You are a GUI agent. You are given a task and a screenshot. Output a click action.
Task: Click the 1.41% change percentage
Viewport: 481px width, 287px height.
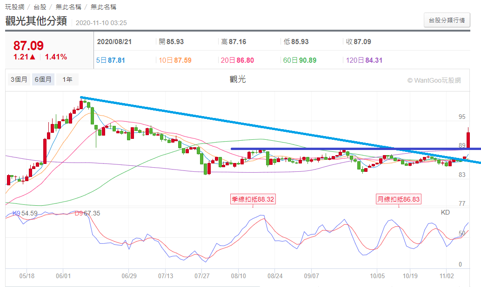pos(56,57)
